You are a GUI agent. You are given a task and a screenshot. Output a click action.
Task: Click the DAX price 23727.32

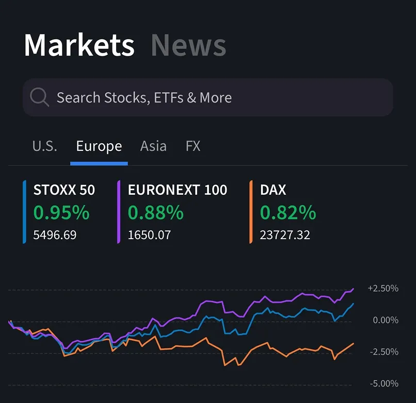point(285,236)
